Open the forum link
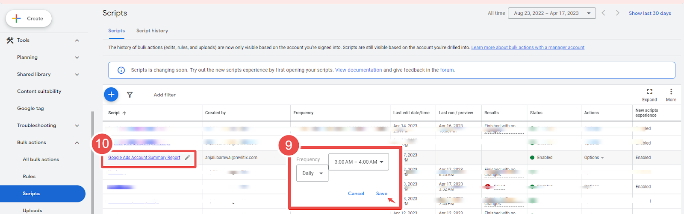Image resolution: width=684 pixels, height=214 pixels. click(x=447, y=70)
